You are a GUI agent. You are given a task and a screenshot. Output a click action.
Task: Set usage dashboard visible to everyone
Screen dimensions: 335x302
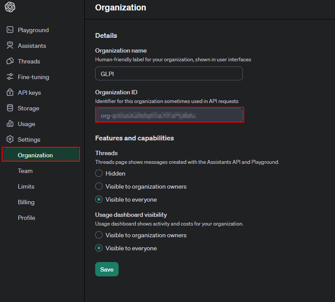99,248
